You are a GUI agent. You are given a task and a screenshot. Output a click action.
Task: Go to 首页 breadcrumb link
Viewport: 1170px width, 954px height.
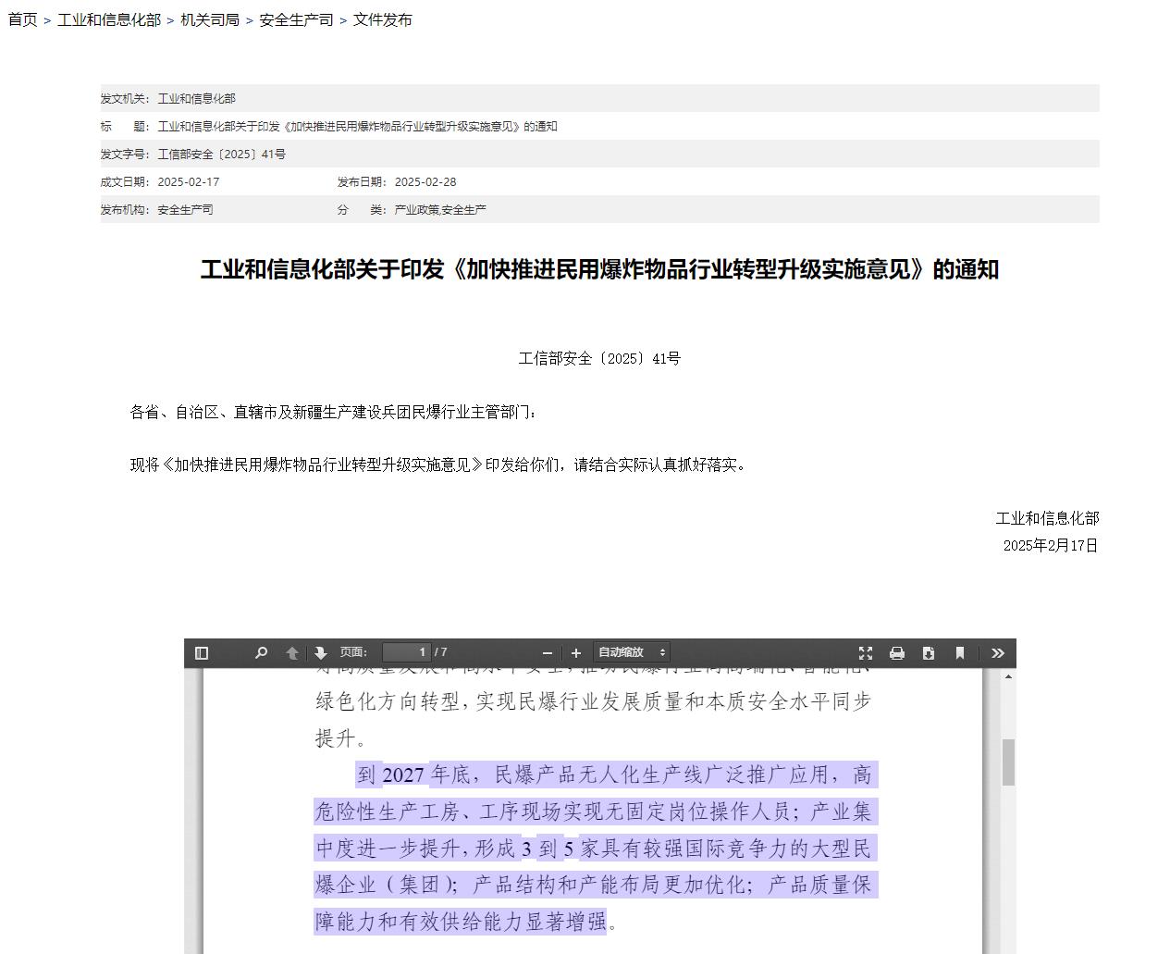point(23,19)
